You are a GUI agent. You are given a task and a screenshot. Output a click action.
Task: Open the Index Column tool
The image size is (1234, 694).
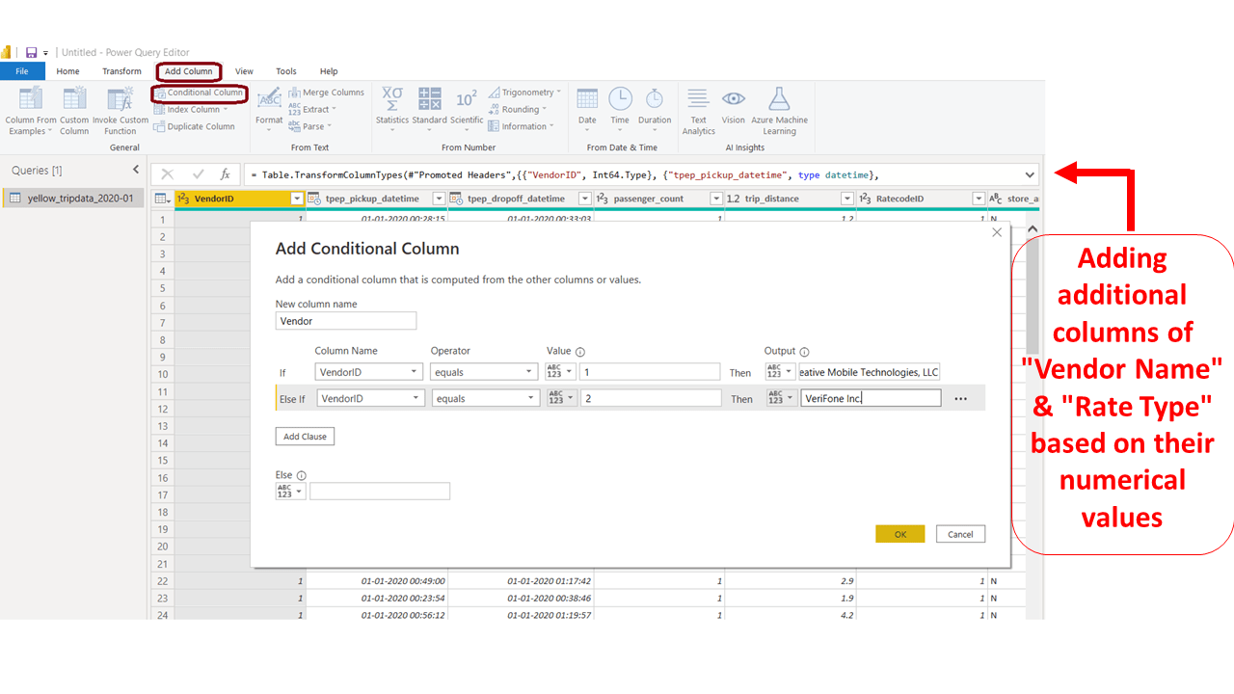tap(193, 109)
